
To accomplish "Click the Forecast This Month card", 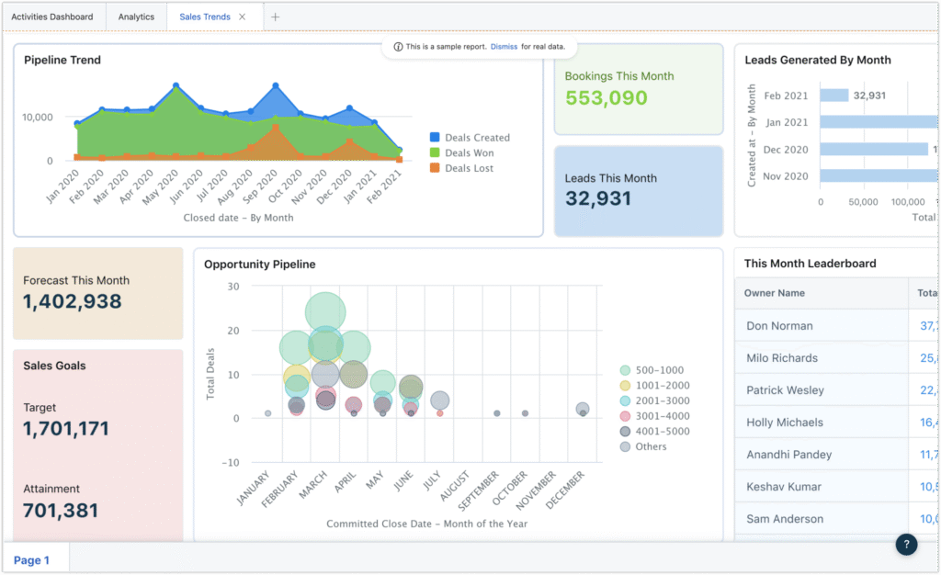I will tap(97, 292).
